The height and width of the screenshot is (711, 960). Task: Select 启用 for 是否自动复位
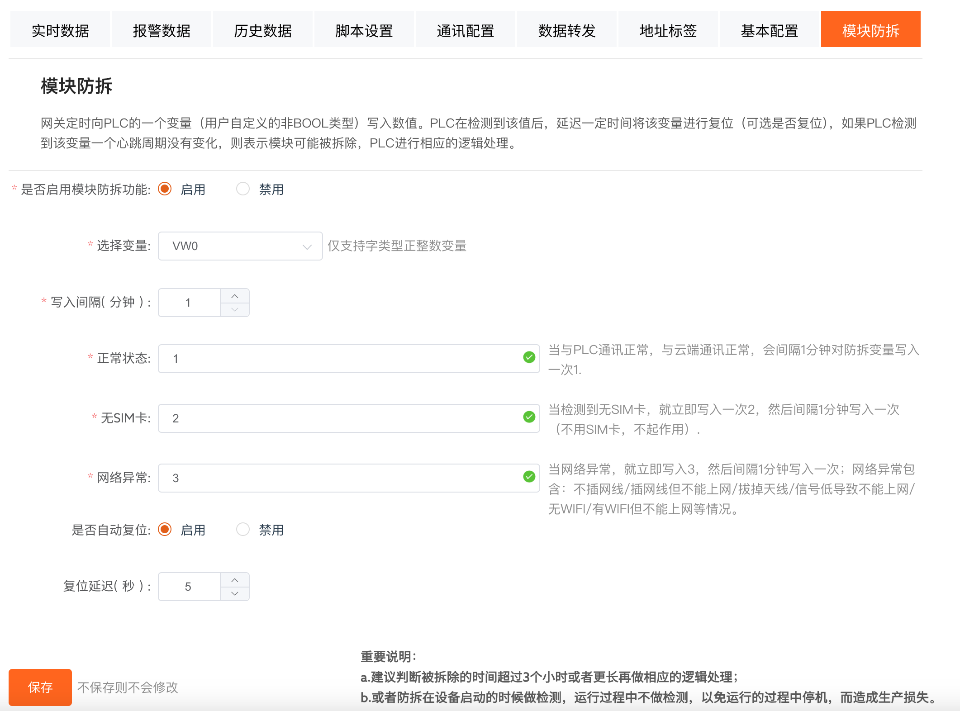165,529
